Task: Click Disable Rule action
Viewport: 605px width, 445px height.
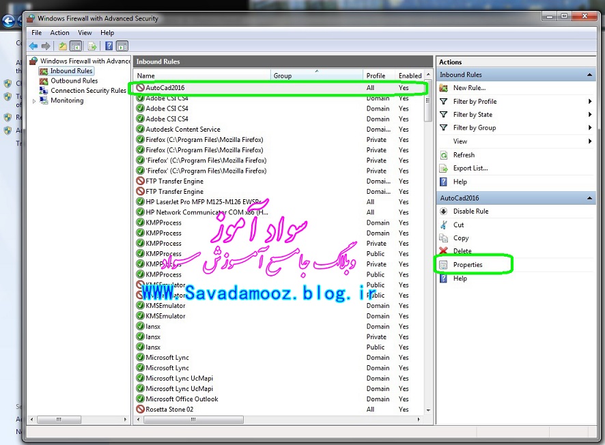Action: (x=470, y=212)
